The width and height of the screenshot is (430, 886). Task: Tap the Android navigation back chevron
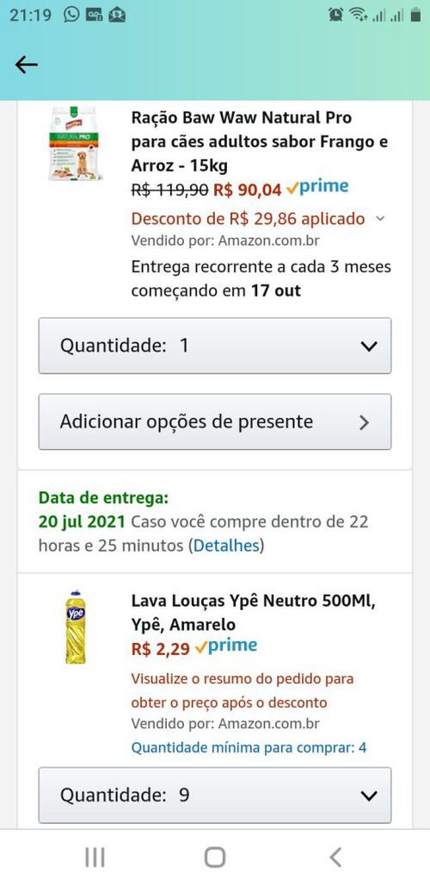(335, 858)
